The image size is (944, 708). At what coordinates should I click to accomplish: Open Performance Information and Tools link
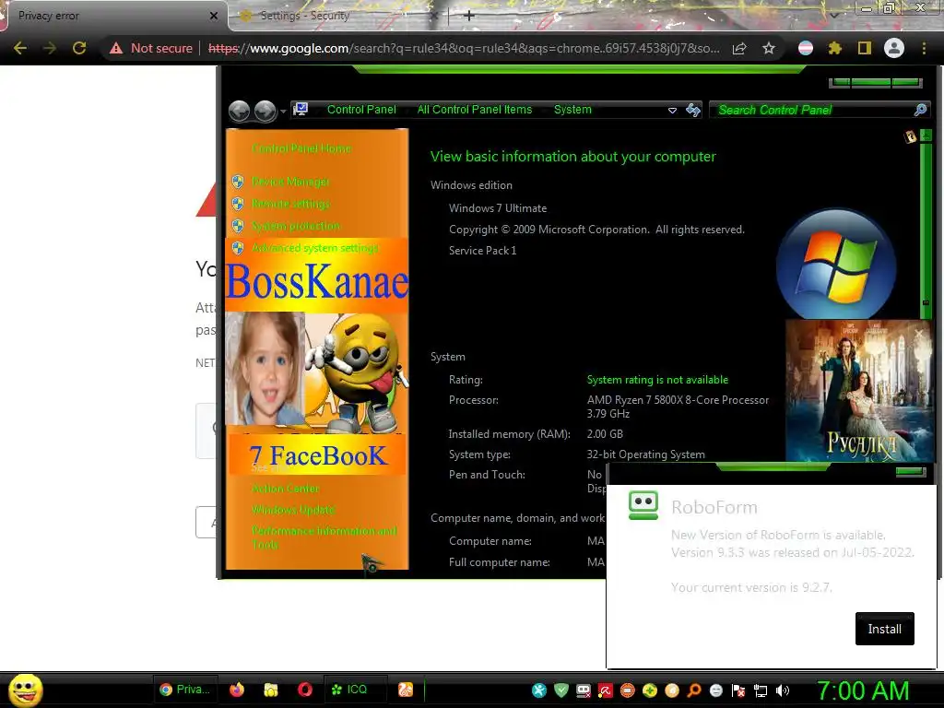click(324, 537)
